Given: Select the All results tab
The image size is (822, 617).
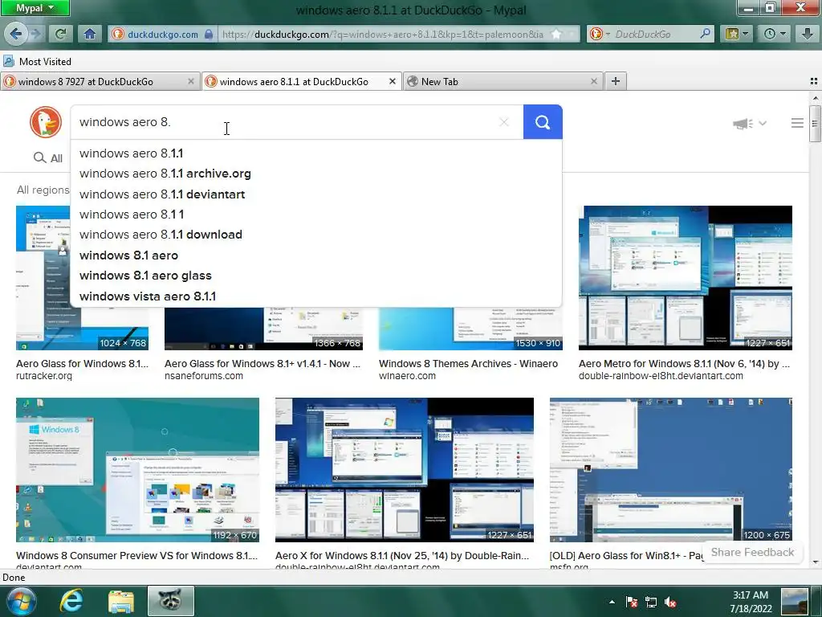Looking at the screenshot, I should coord(48,158).
